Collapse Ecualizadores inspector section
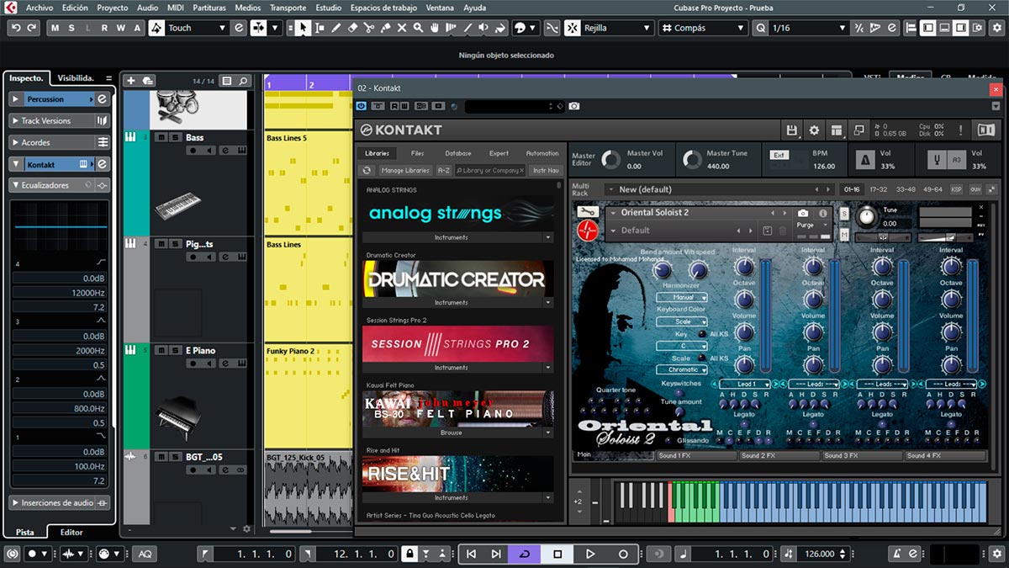 (x=15, y=185)
